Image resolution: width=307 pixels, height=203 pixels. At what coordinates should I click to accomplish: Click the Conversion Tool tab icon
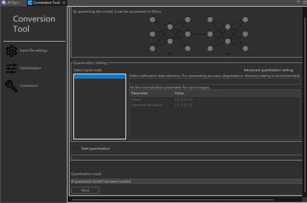coord(30,3)
